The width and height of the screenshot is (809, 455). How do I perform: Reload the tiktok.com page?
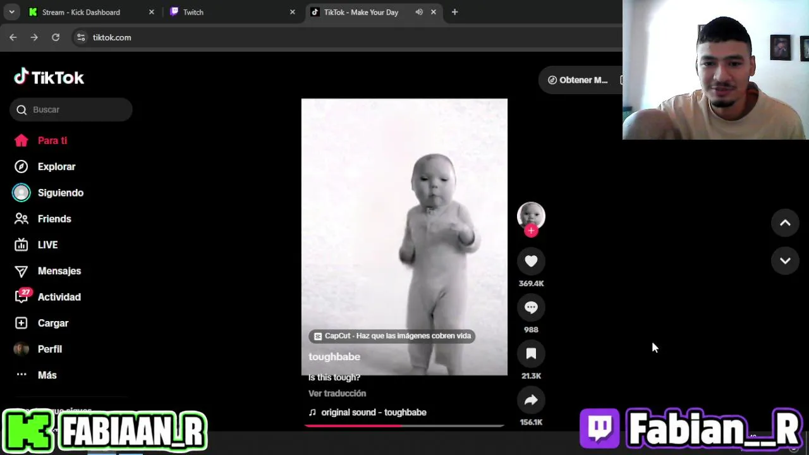point(56,37)
